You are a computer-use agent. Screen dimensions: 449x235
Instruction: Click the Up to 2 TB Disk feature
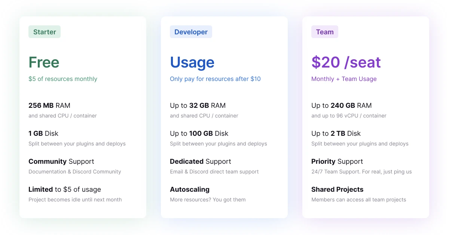[x=336, y=134]
